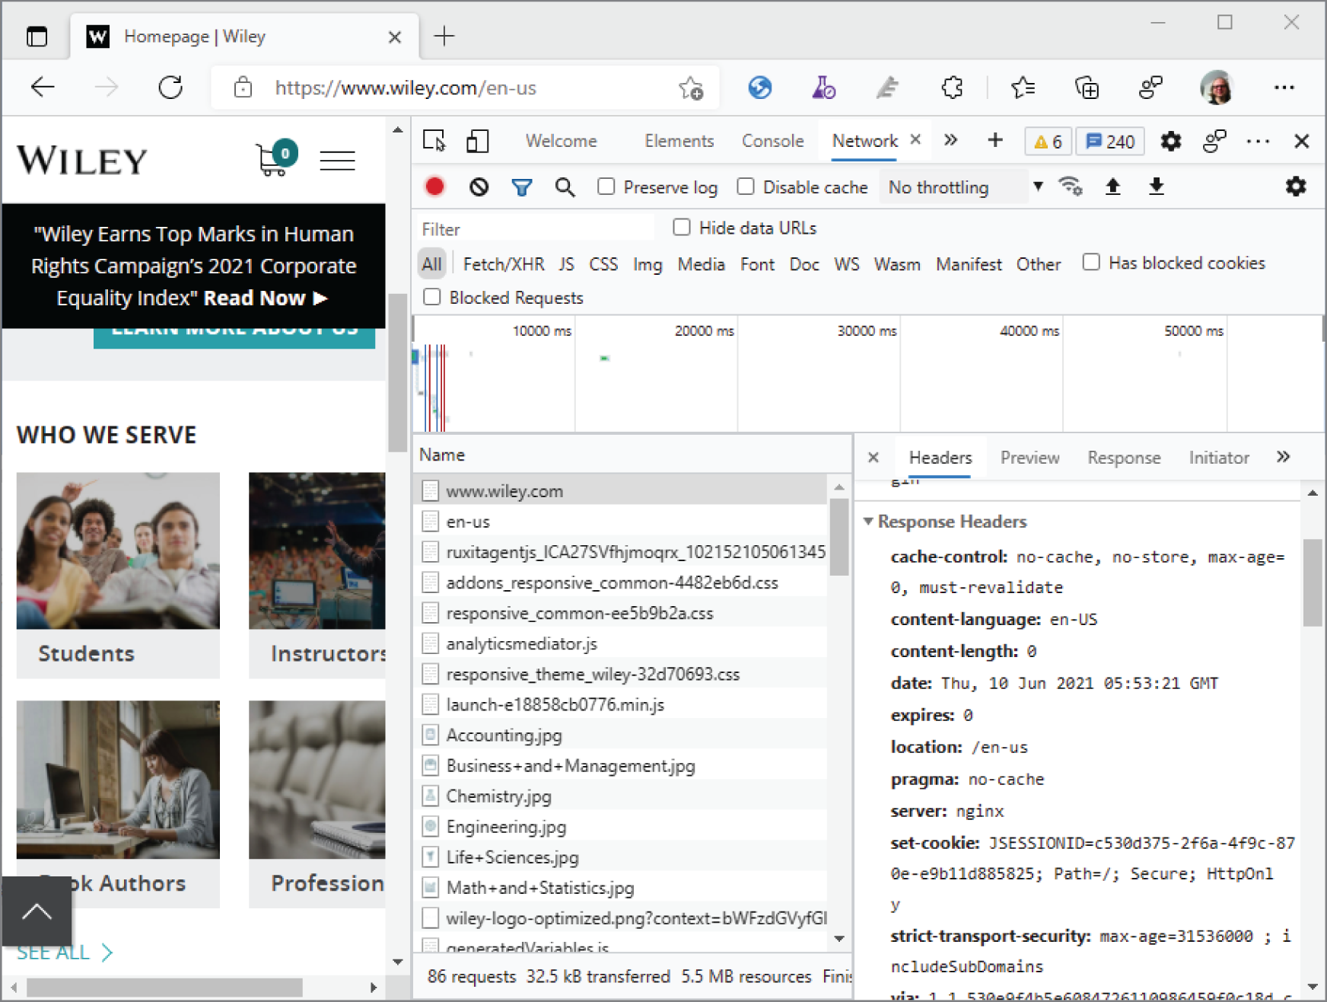Click the SEE ALL link
Image resolution: width=1327 pixels, height=1002 pixels.
pyautogui.click(x=53, y=951)
